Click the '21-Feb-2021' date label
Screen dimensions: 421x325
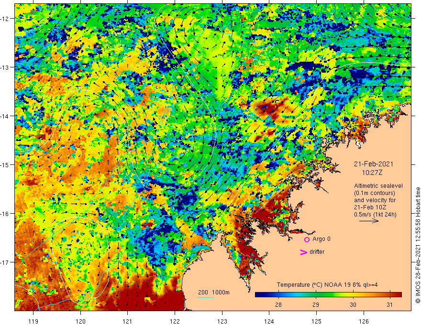374,164
